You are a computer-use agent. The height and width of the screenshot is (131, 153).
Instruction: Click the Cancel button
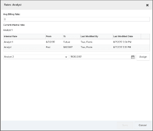pyautogui.click(x=142, y=125)
